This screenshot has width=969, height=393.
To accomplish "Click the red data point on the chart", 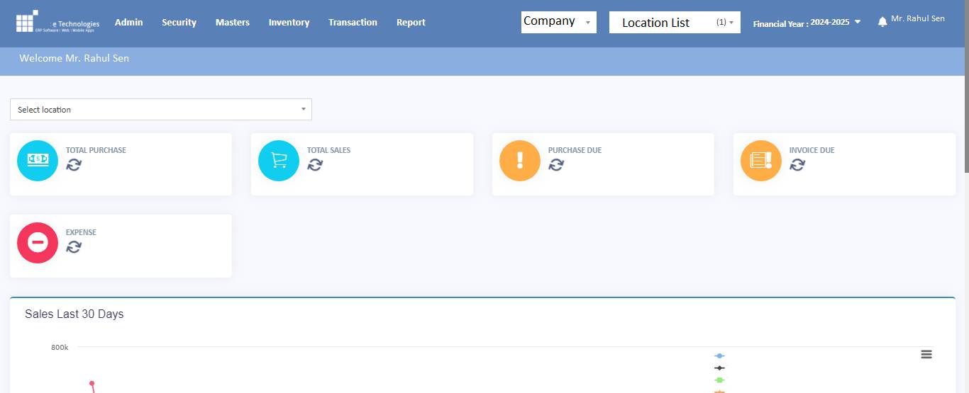I will [92, 384].
